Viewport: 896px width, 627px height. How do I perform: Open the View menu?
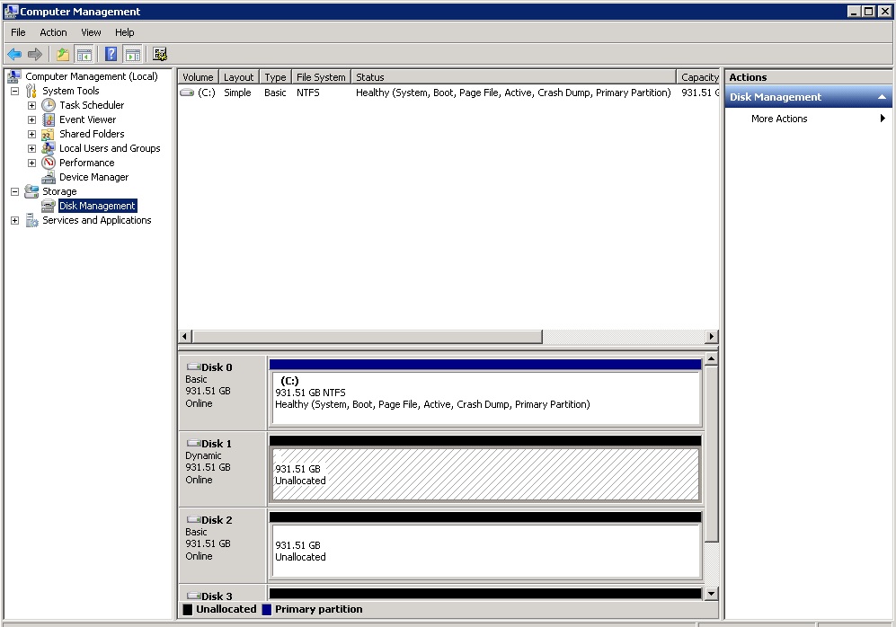pos(91,32)
